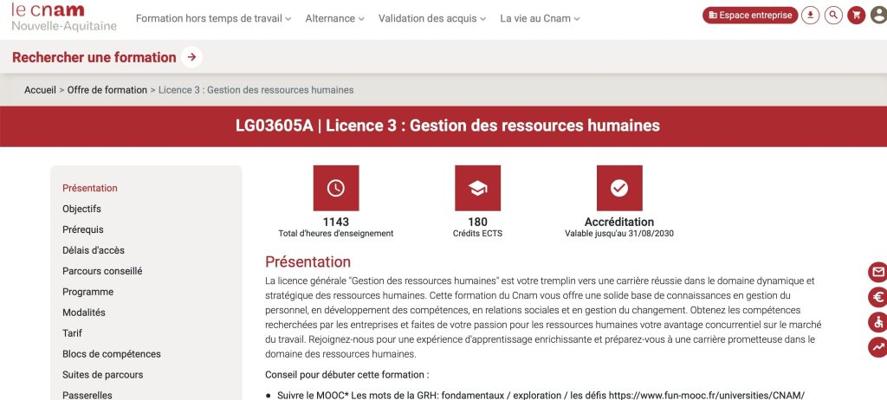Jump to Tarif section
This screenshot has width=887, height=400.
coord(73,333)
